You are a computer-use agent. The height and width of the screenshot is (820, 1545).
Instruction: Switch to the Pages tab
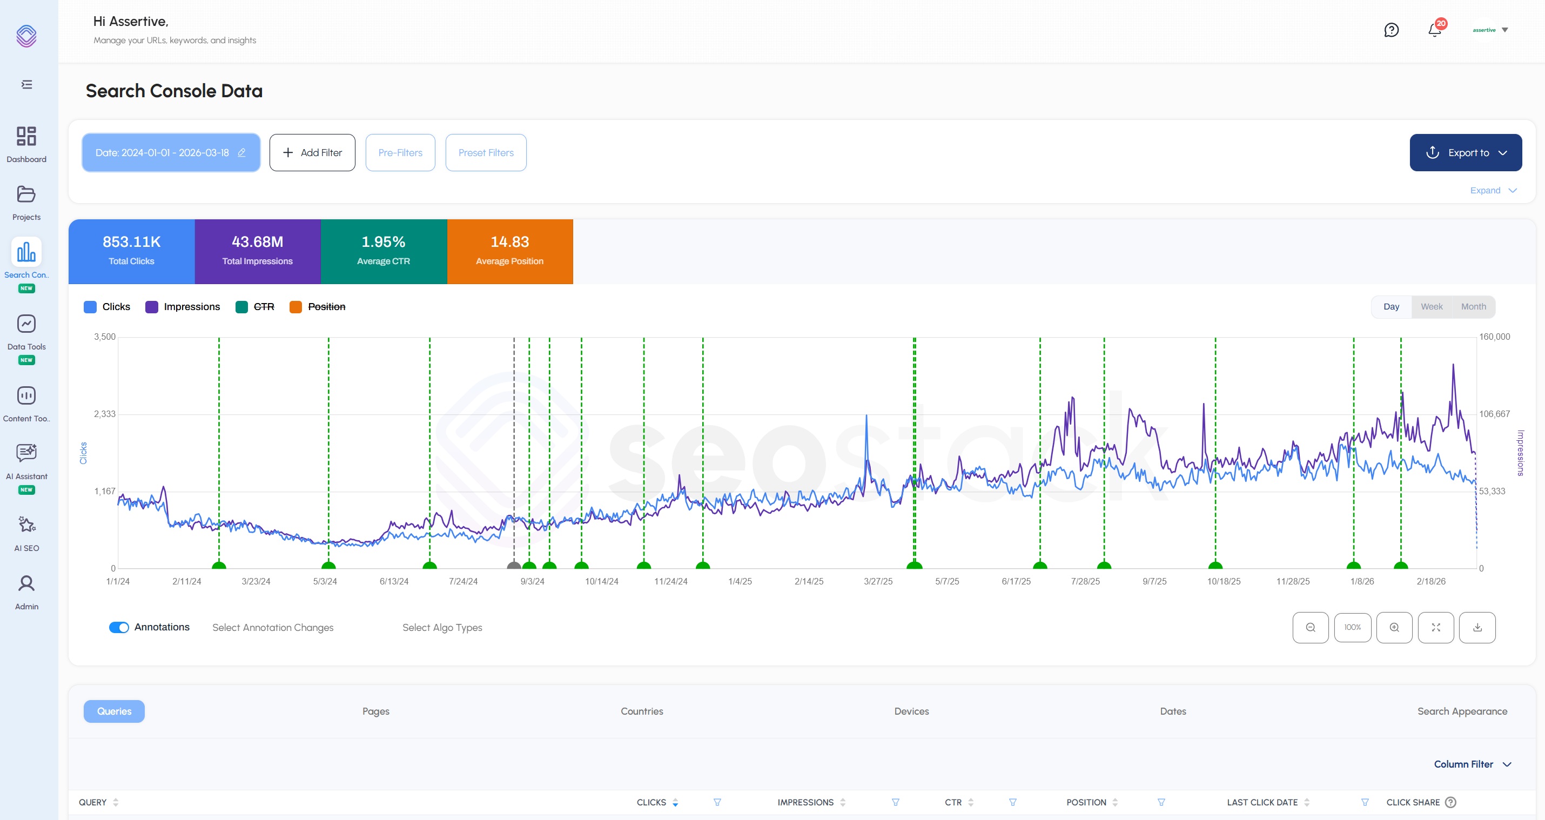pyautogui.click(x=375, y=711)
